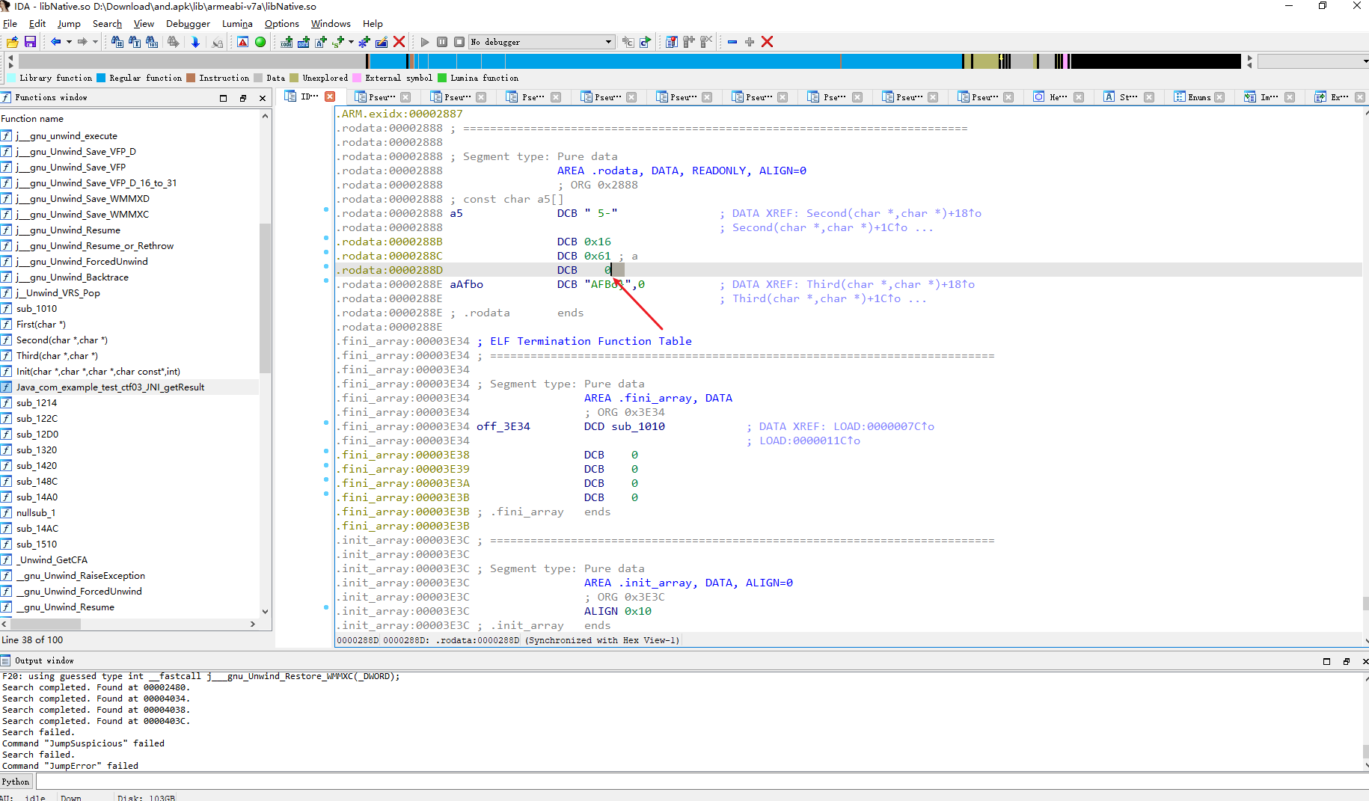Screen dimensions: 1369x801
Task: Click the Lumina function color legend swatch
Action: [442, 78]
